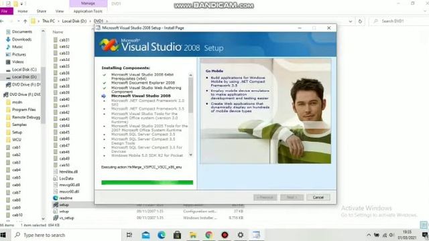
Task: Select Documents in navigation pane
Action: point(22,31)
